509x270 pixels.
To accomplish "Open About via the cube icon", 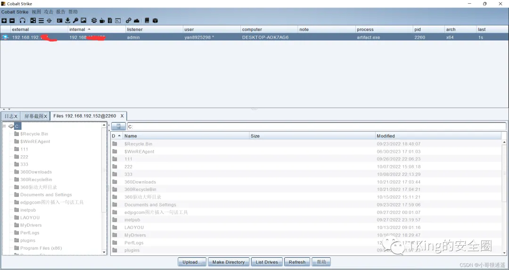I will tap(155, 20).
